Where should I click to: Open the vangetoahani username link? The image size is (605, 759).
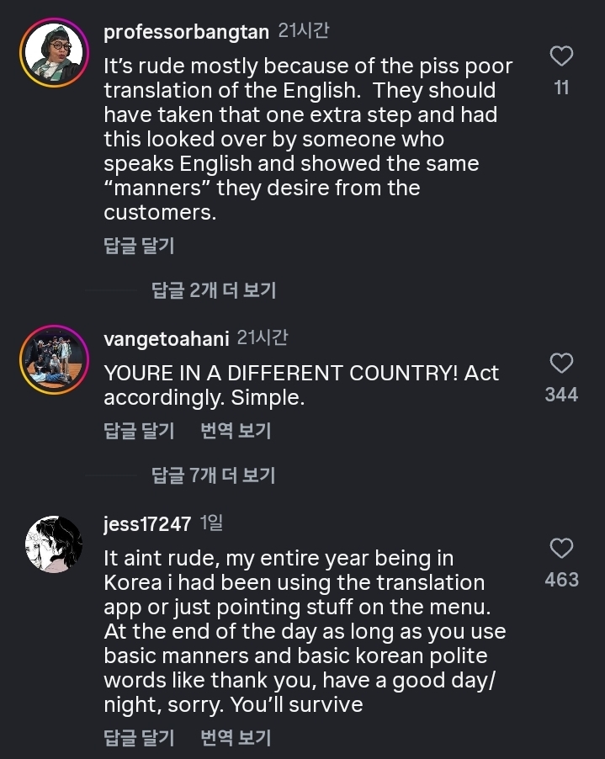(x=166, y=338)
